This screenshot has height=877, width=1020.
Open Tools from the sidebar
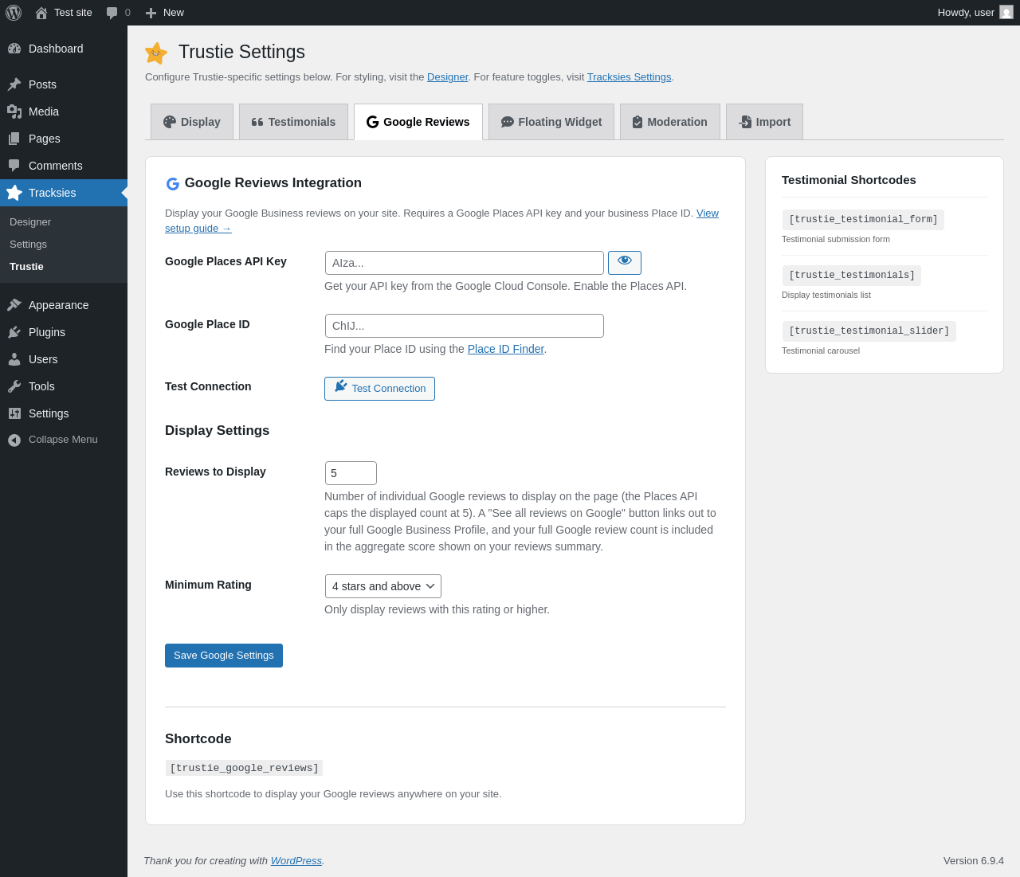point(64,386)
